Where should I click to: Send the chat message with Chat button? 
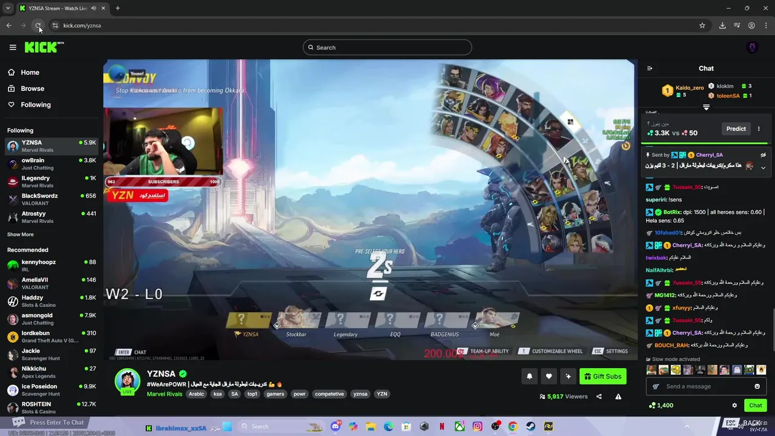tap(756, 405)
